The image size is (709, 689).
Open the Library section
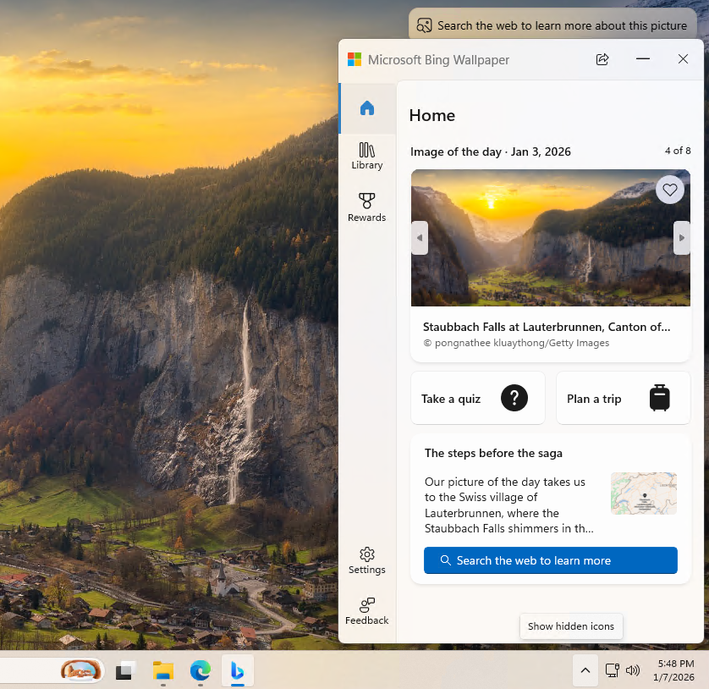[366, 156]
